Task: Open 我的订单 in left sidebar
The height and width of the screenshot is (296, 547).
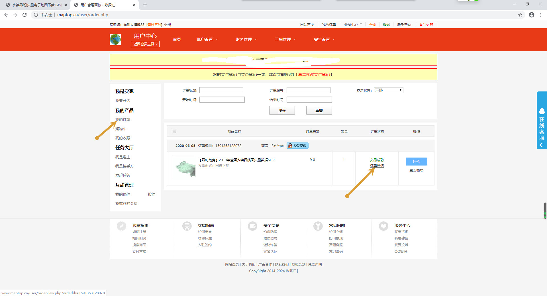Action: click(123, 120)
